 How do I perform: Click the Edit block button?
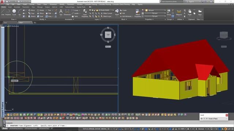(x=122, y=13)
